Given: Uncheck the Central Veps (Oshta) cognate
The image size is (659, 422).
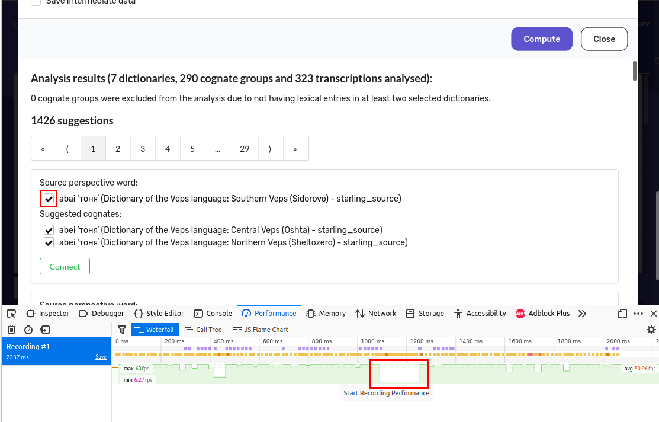Looking at the screenshot, I should pos(49,230).
